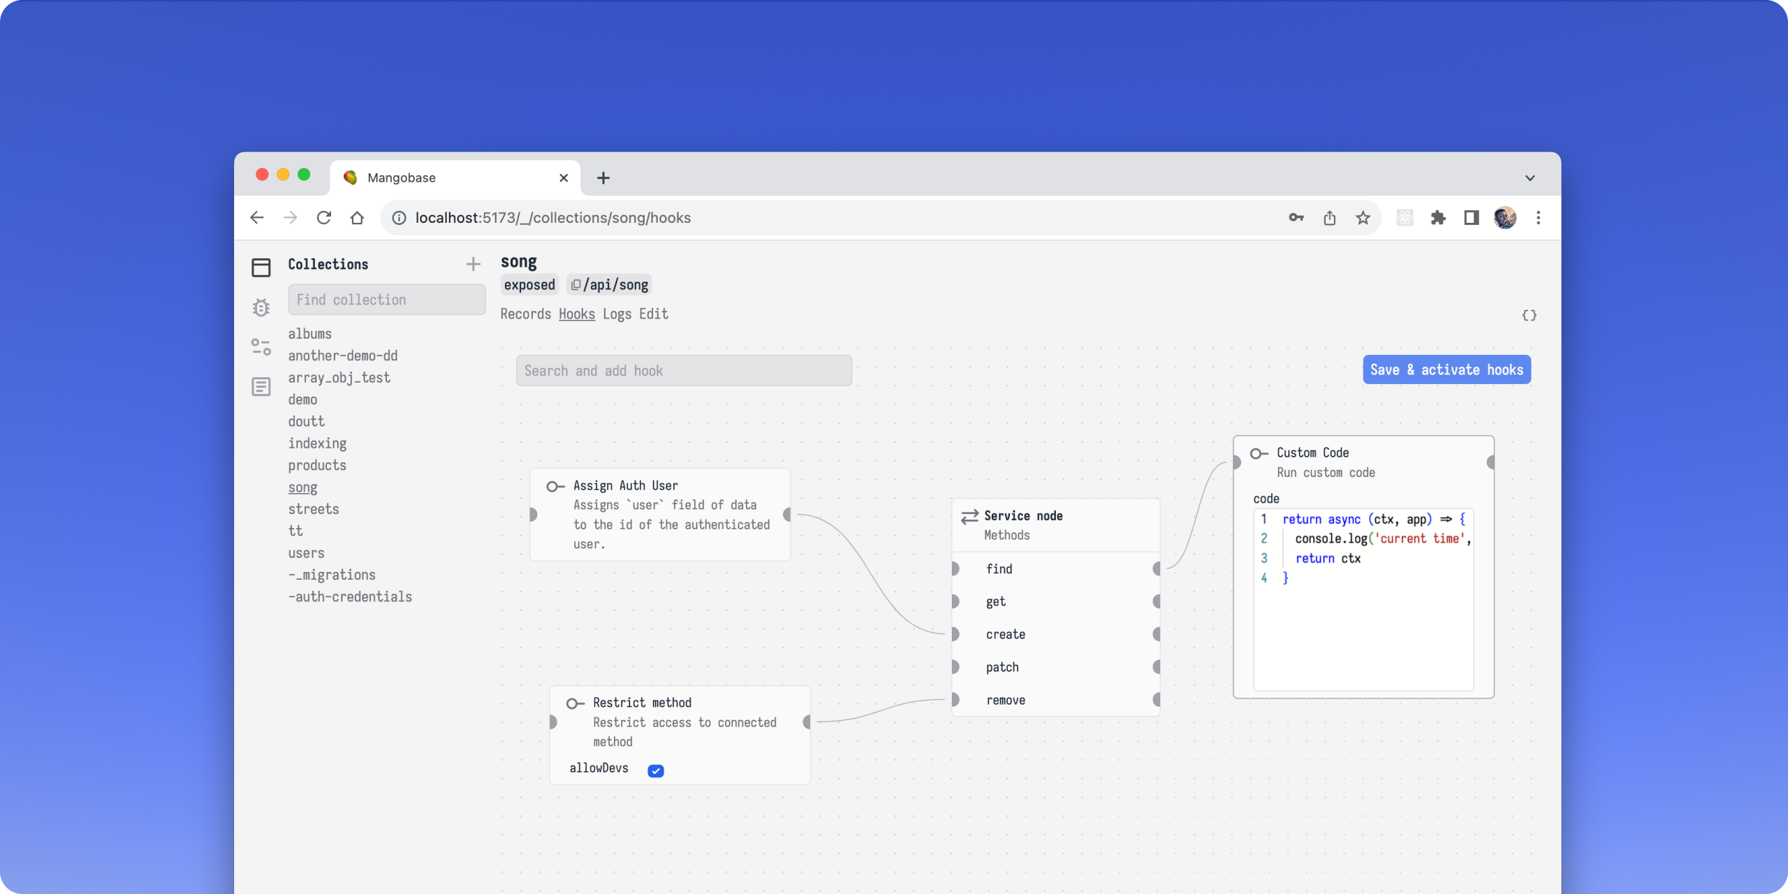
Task: Copy the /api/song path icon
Action: click(576, 285)
